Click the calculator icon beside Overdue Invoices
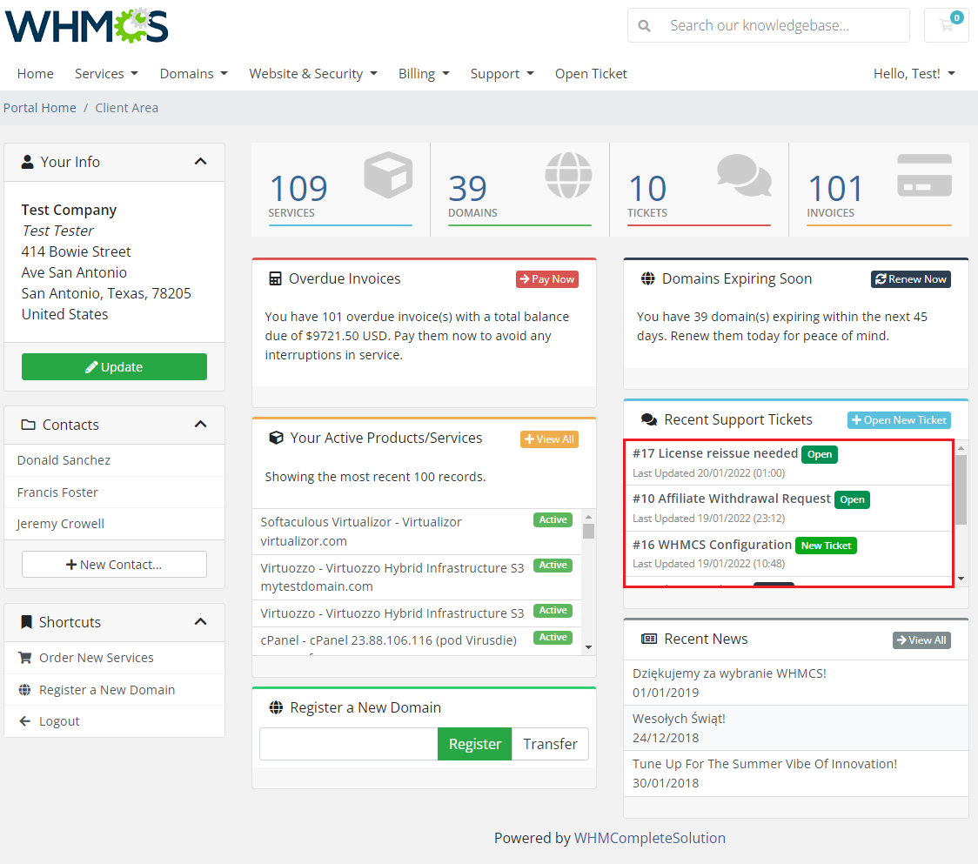978x864 pixels. coord(275,278)
